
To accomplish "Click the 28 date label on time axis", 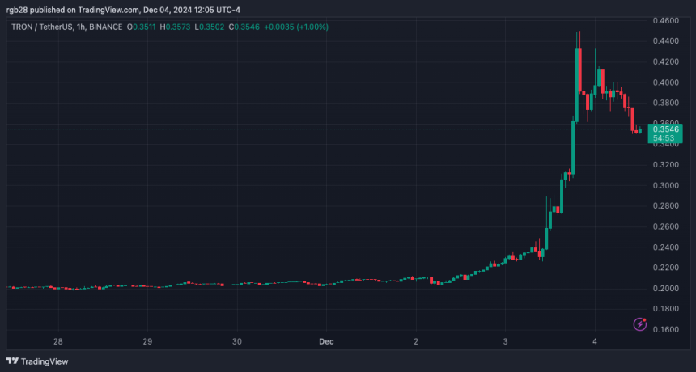I will pos(57,341).
